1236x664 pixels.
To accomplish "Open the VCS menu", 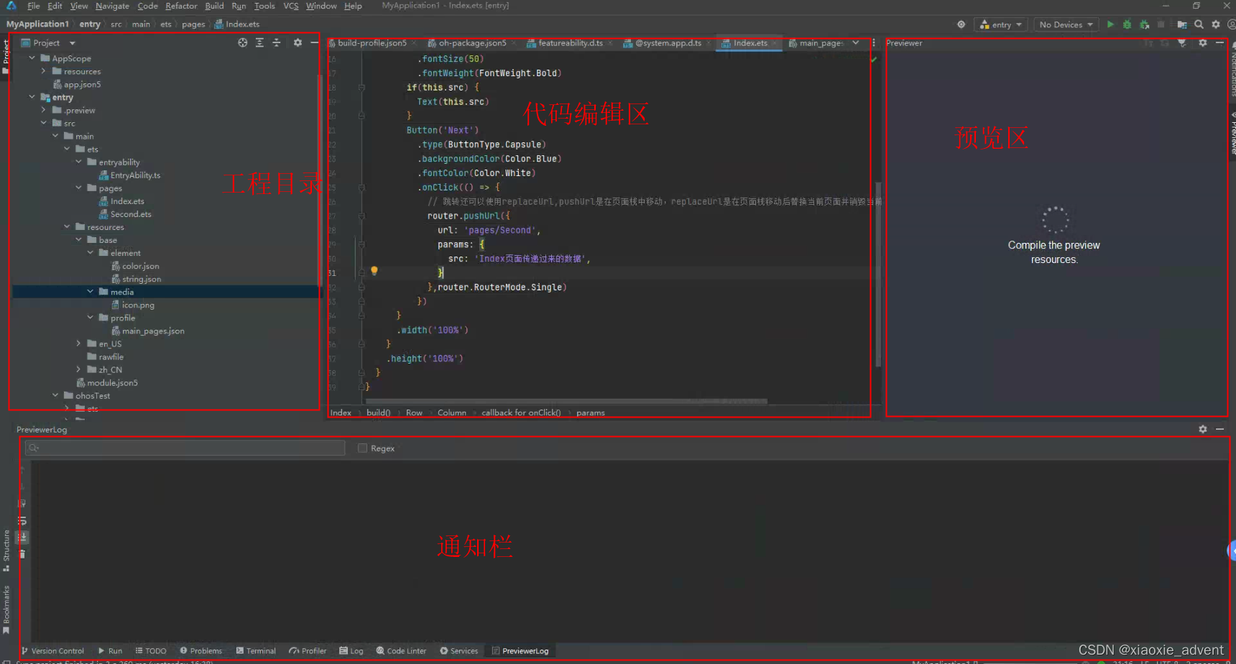I will 290,6.
